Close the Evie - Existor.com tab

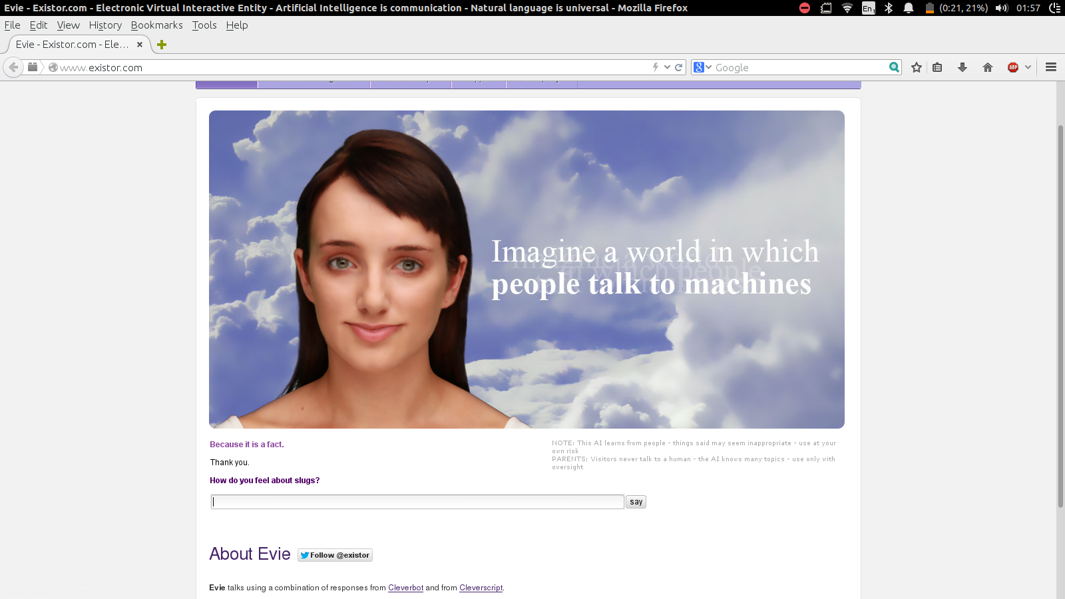click(140, 45)
